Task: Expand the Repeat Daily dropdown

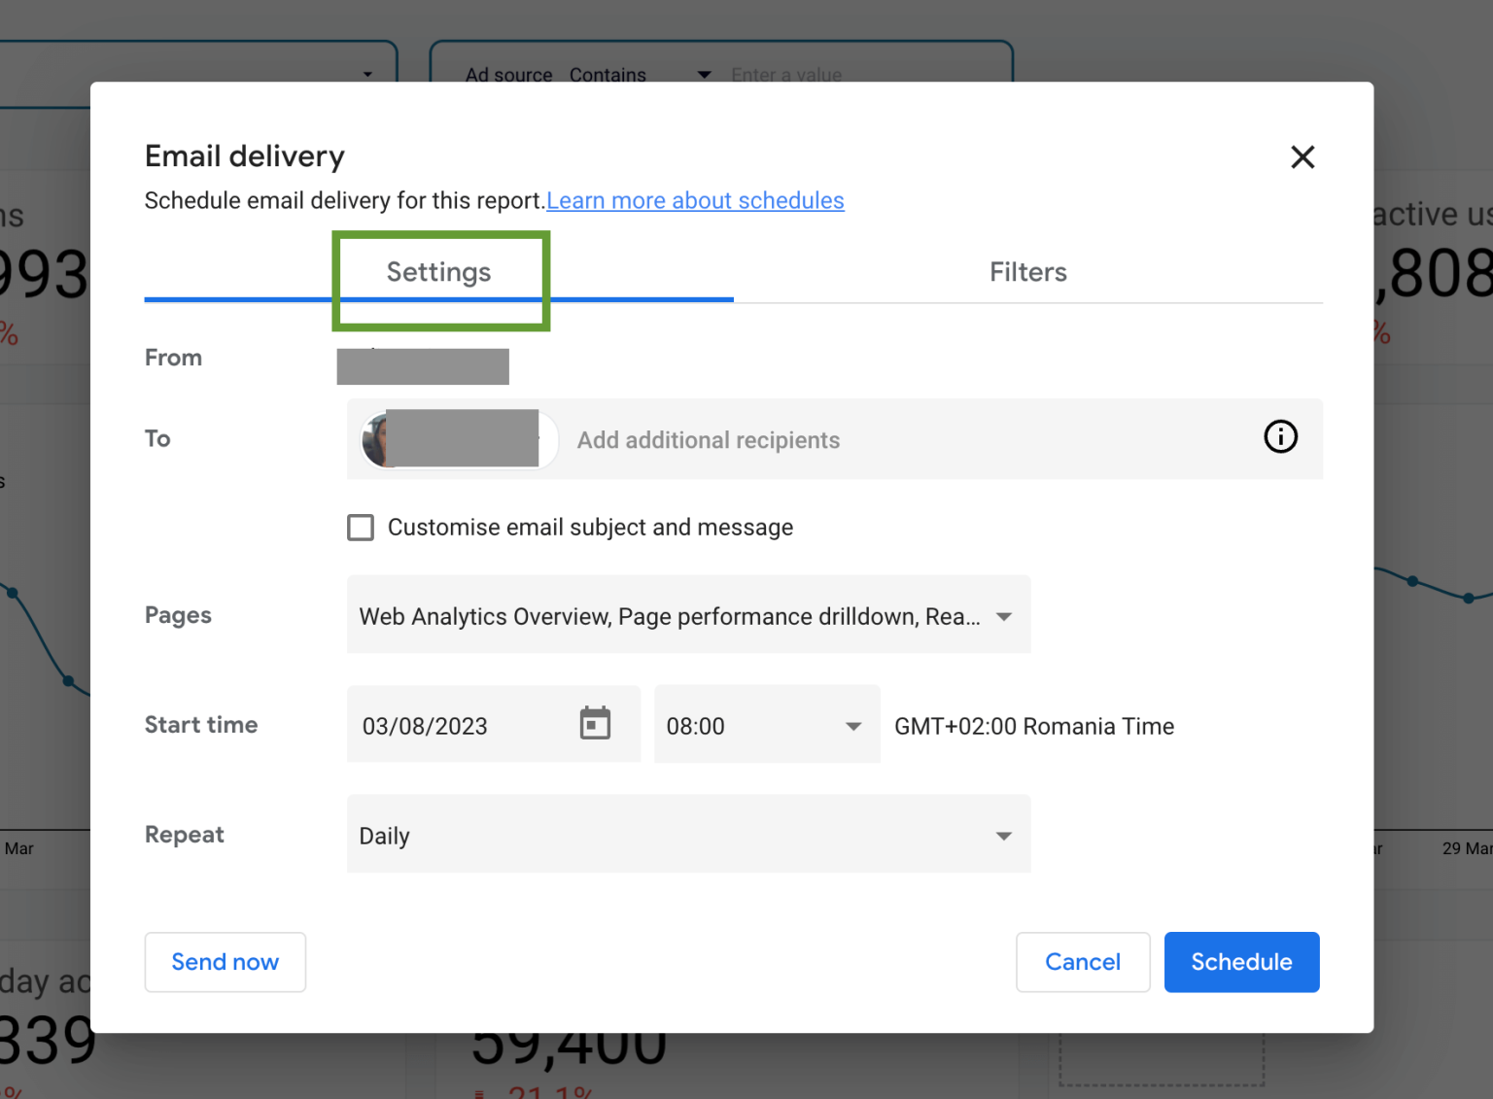Action: [688, 835]
